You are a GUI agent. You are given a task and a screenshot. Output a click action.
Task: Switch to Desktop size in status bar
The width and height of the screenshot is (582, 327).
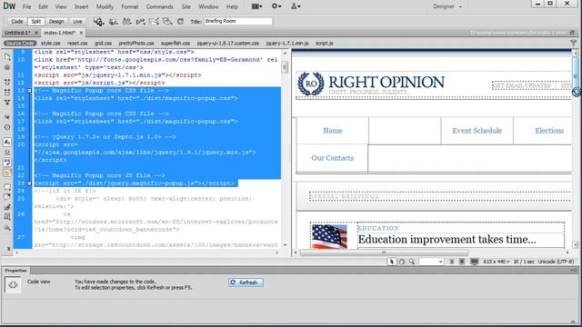474,262
